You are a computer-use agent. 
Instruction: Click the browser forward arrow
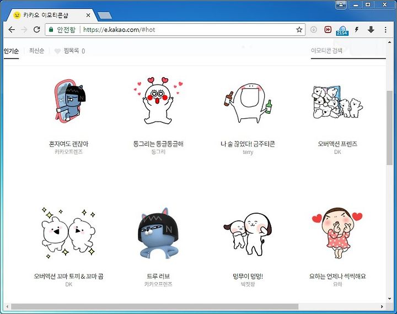[24, 30]
